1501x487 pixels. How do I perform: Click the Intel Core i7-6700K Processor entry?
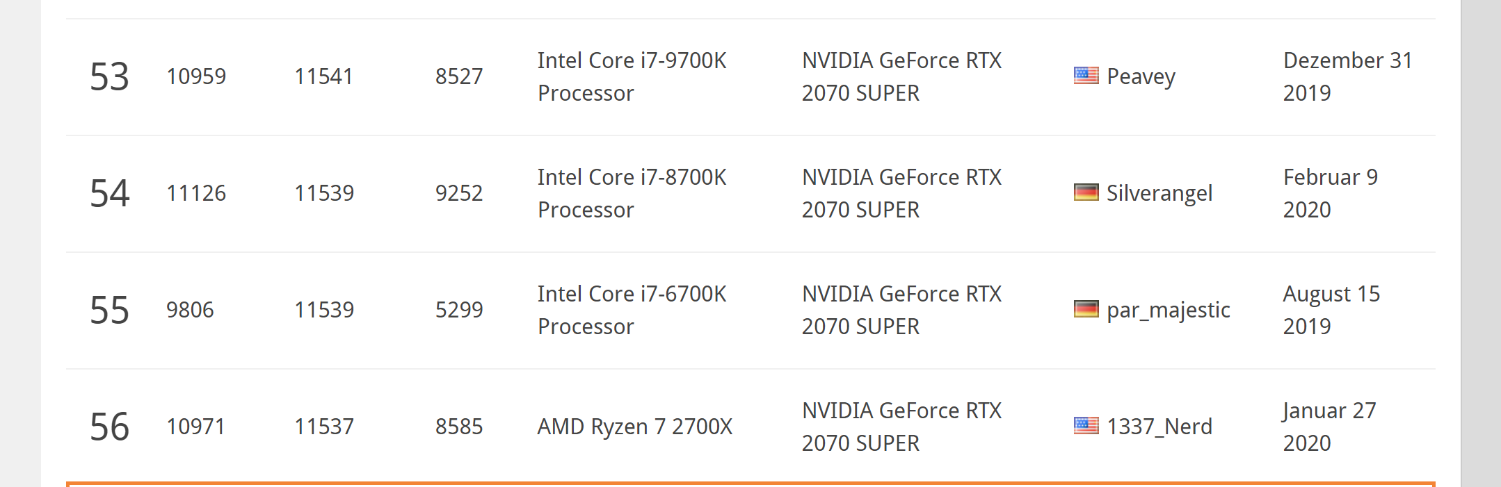[632, 310]
